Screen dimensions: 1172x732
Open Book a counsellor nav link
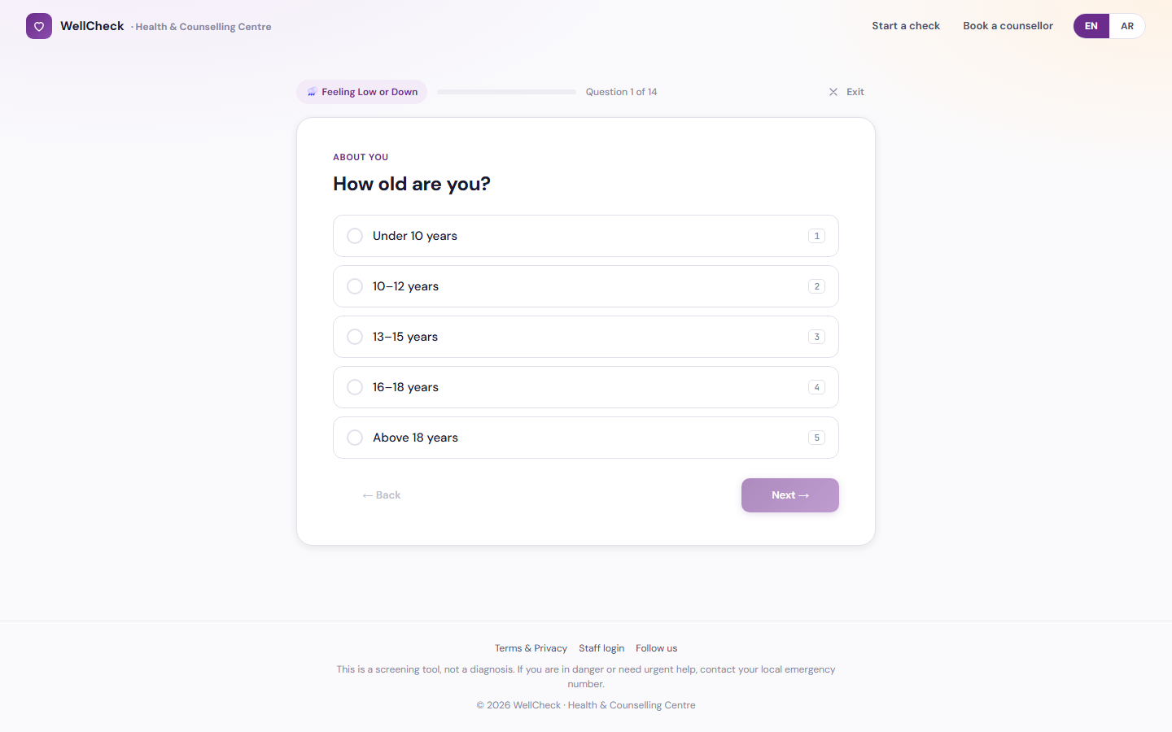tap(1008, 26)
